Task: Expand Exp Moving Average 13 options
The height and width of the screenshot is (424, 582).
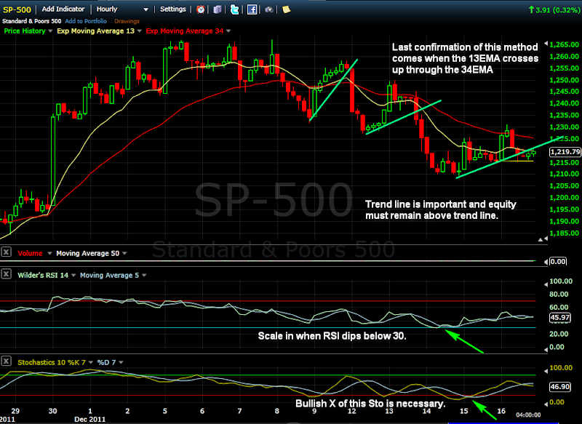Action: tap(140, 31)
